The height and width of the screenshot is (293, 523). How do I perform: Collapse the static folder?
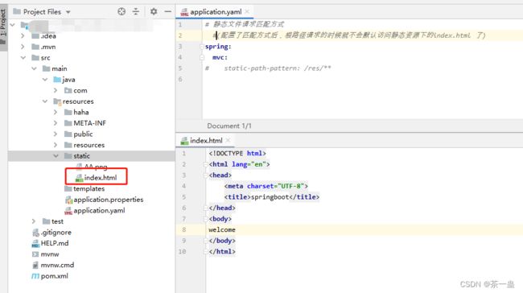pyautogui.click(x=56, y=156)
